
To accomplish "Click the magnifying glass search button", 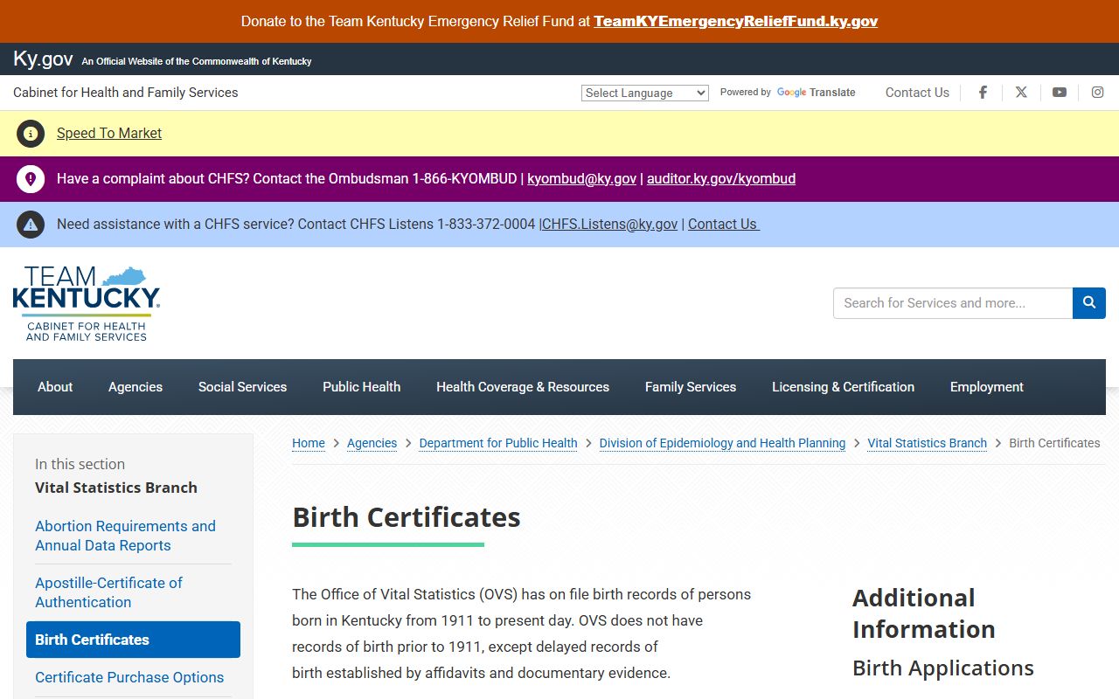I will (x=1088, y=303).
